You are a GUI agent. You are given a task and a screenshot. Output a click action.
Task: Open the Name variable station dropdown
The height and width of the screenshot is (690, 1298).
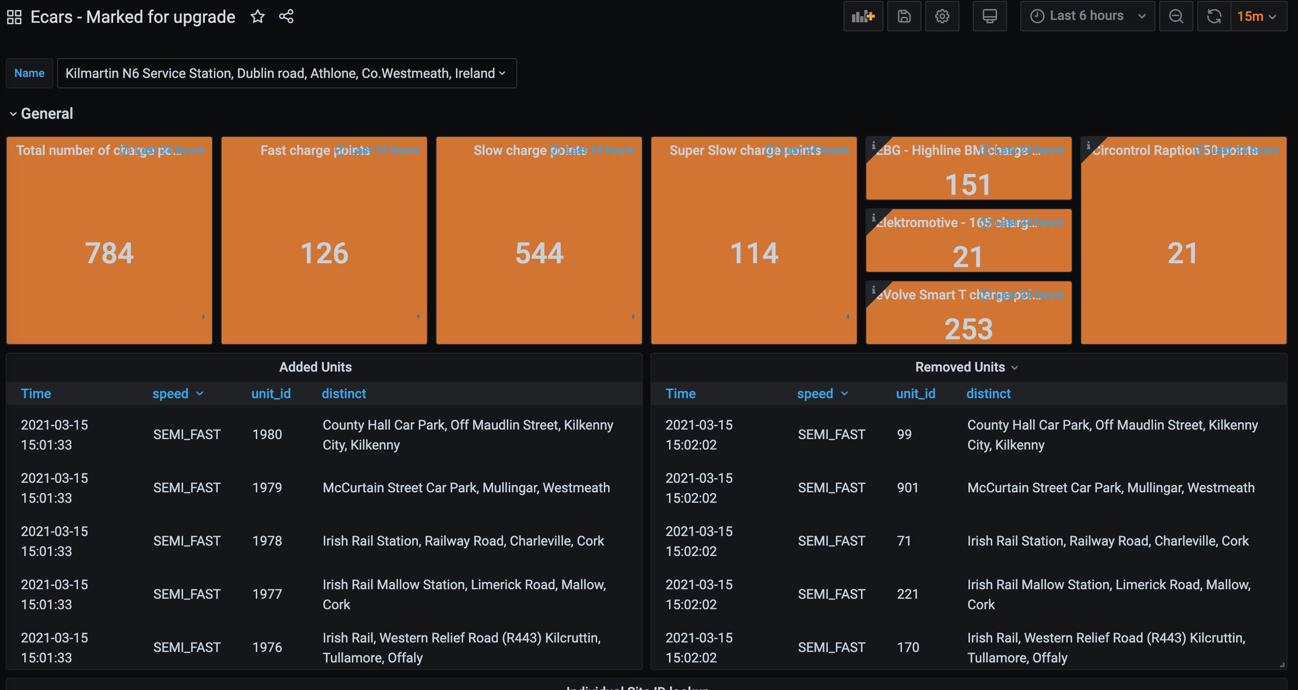click(x=287, y=73)
